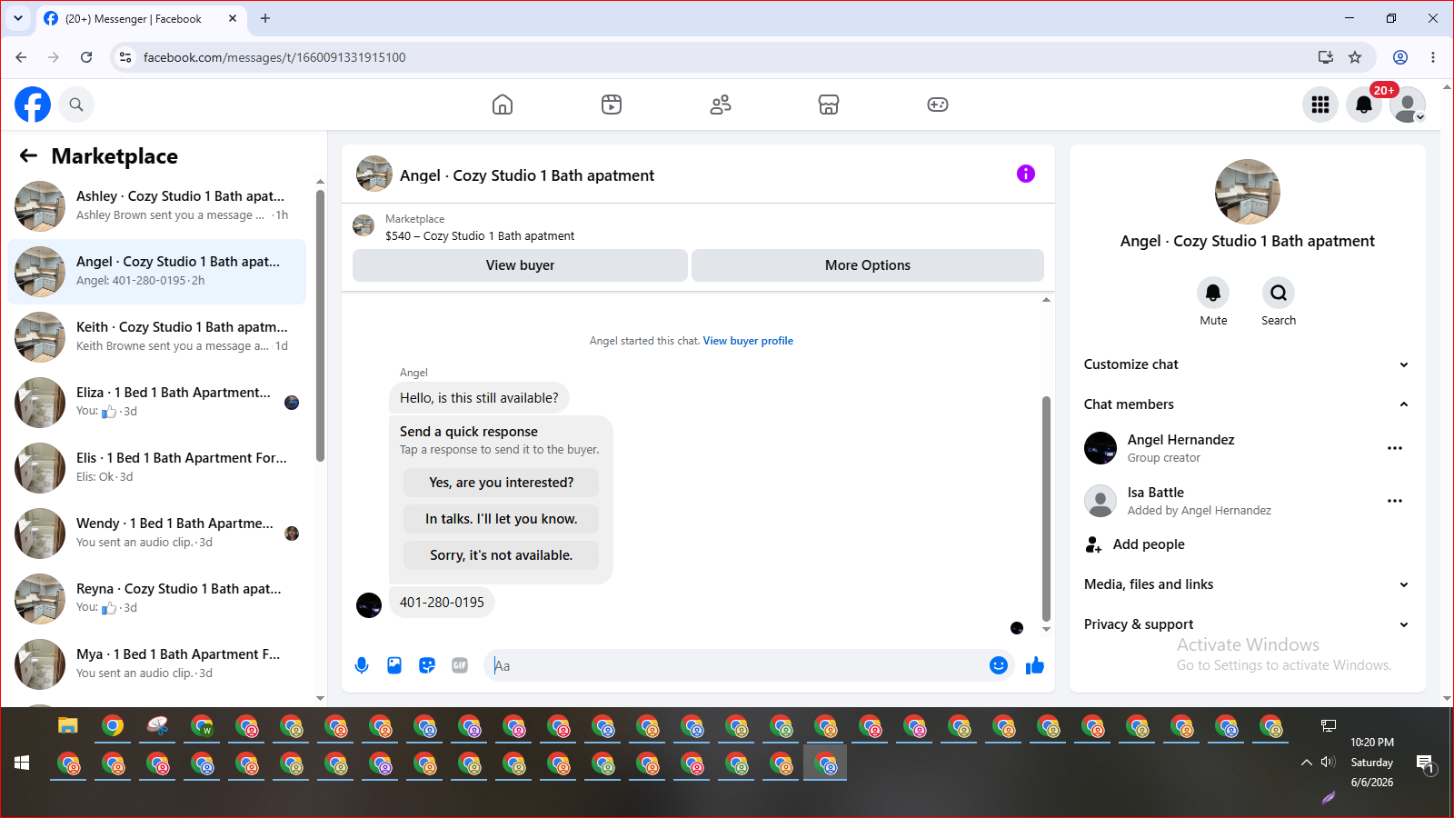The width and height of the screenshot is (1454, 818).
Task: Open options for Isa Battle member
Action: pos(1395,501)
